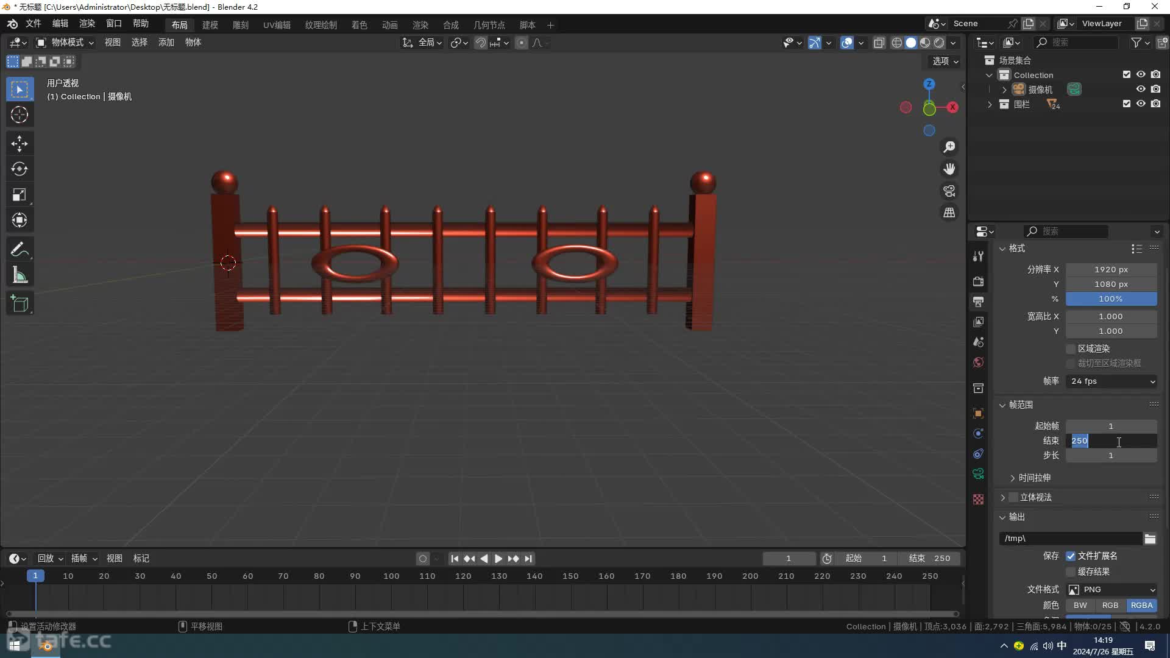Image resolution: width=1170 pixels, height=658 pixels.
Task: Select the Annotate tool
Action: 19,249
